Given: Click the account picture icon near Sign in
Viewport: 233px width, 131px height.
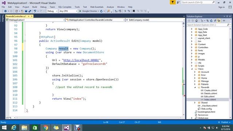Looking at the screenshot, I should click(230, 7).
